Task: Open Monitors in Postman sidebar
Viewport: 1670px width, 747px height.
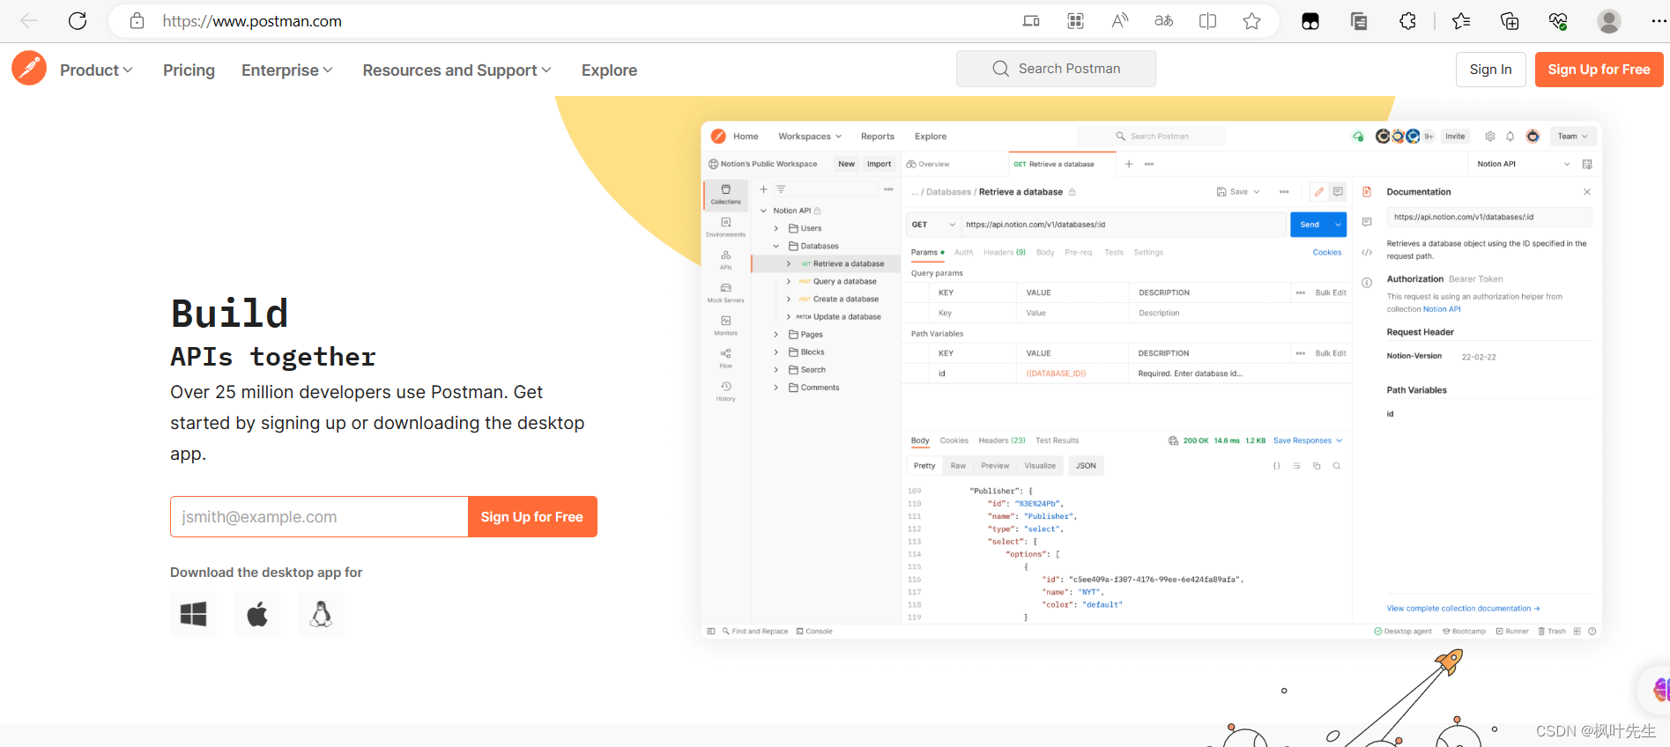Action: (x=725, y=326)
